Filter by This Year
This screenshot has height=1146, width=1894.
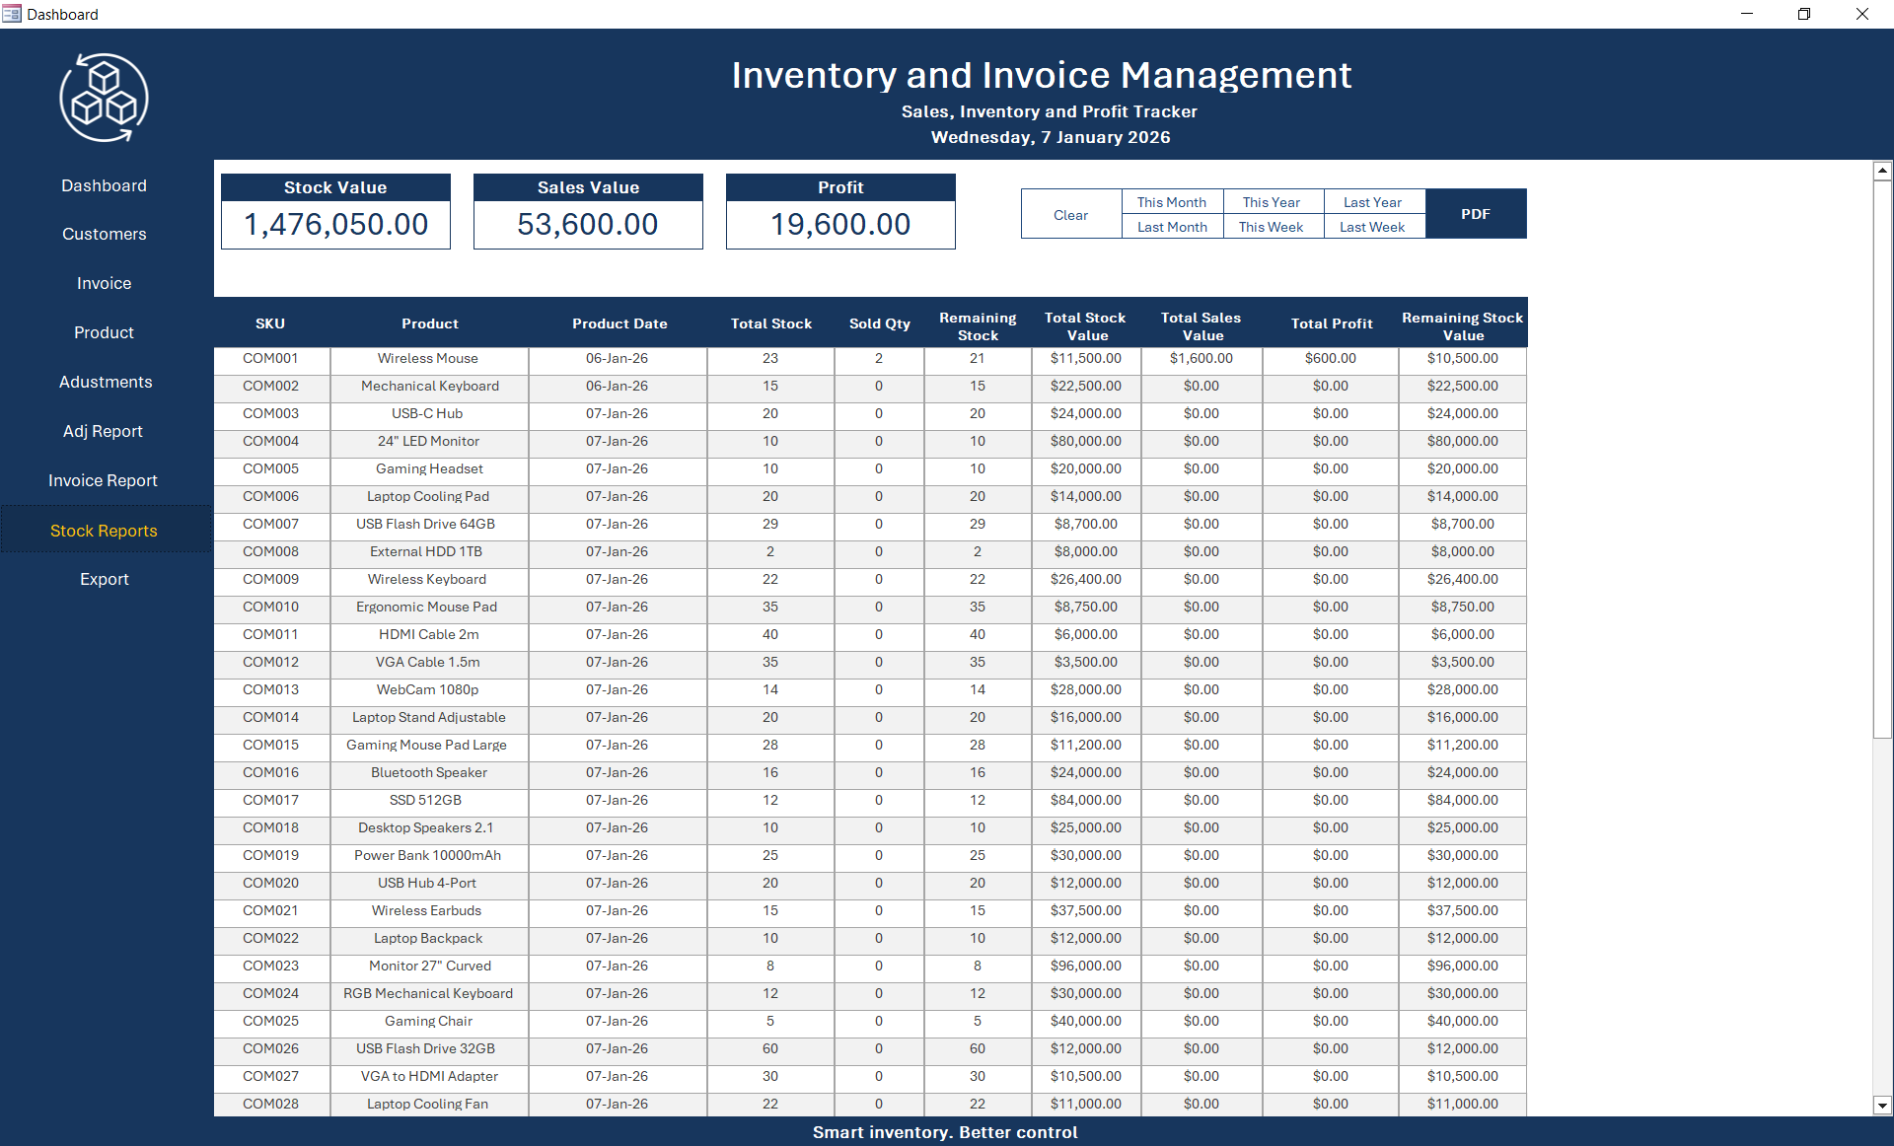click(1273, 202)
